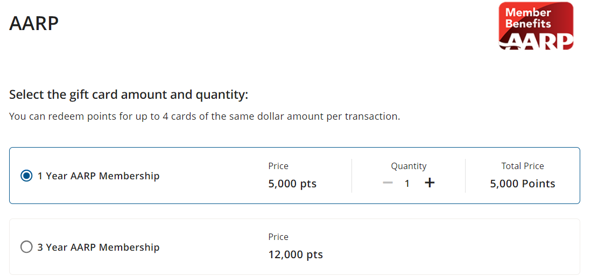
Task: Click the AARP page title
Action: click(34, 24)
